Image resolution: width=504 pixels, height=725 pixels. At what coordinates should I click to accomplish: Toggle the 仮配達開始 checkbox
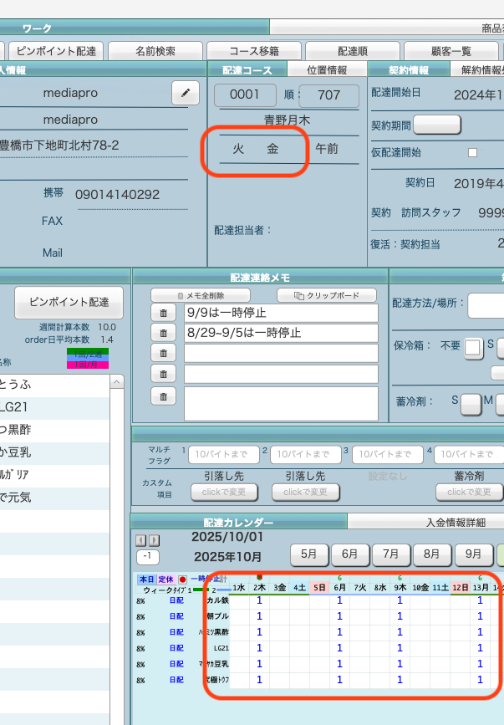tap(472, 153)
